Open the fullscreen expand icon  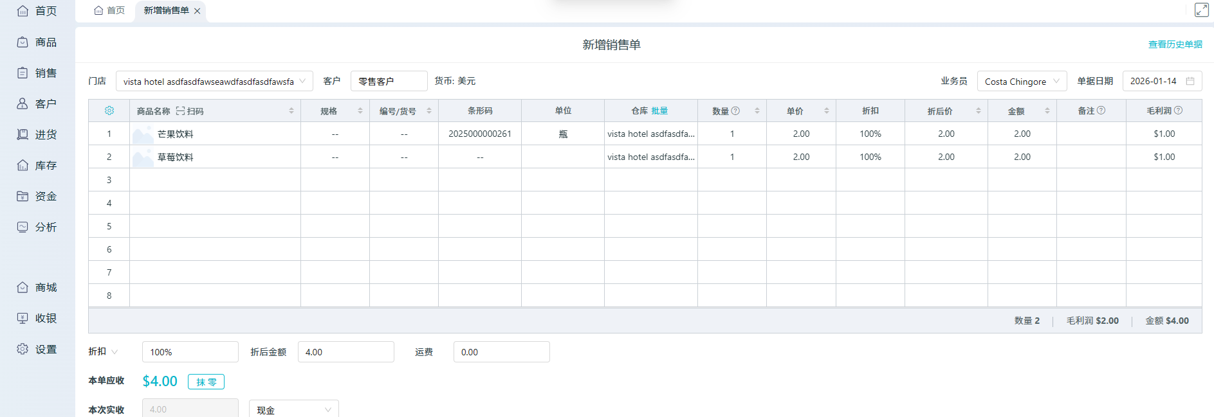coord(1201,10)
